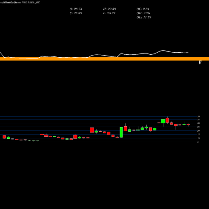Click the red candle reaching the 39 gridline

[x=167, y=120]
